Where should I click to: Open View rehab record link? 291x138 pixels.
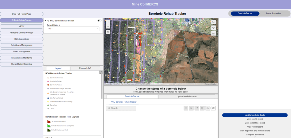pyautogui.click(x=255, y=127)
